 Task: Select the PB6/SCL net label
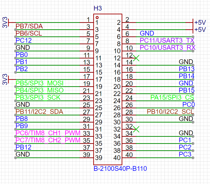(x=29, y=33)
